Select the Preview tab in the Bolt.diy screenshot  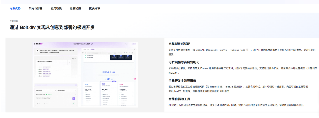click(93, 49)
